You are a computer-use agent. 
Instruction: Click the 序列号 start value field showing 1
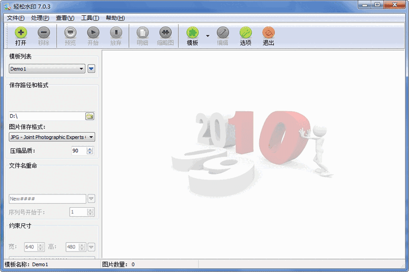[x=78, y=212]
